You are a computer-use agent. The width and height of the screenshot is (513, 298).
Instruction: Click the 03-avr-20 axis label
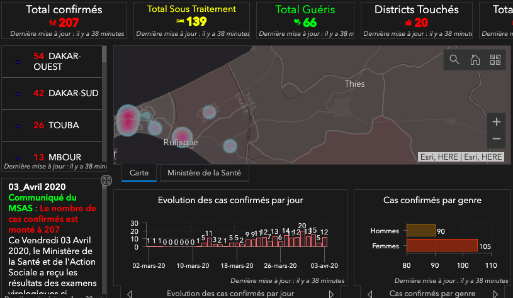point(324,266)
